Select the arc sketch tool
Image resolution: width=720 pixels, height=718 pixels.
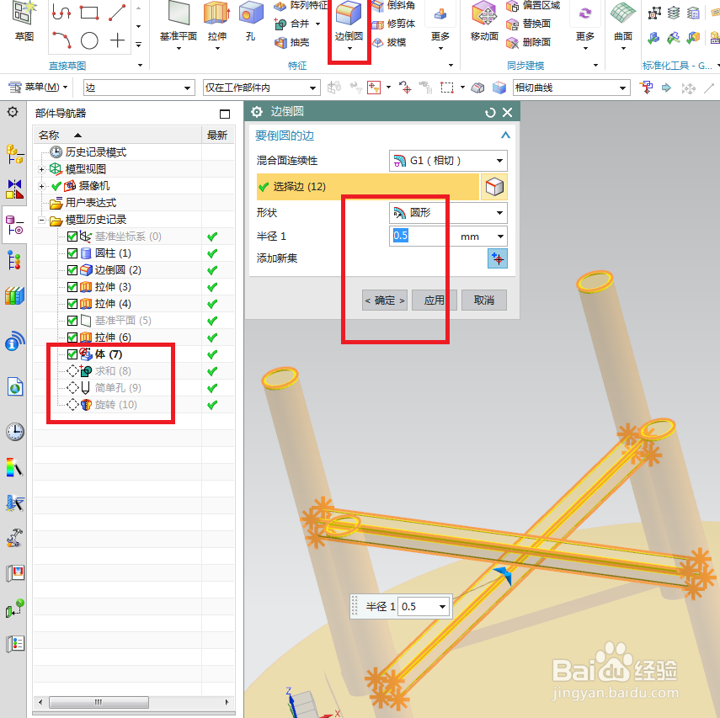[61, 40]
